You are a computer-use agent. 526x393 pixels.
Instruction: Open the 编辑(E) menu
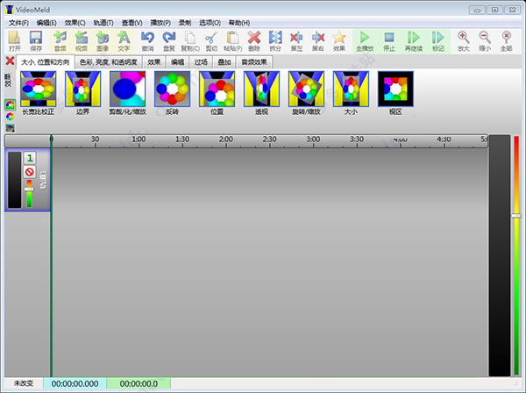point(46,23)
